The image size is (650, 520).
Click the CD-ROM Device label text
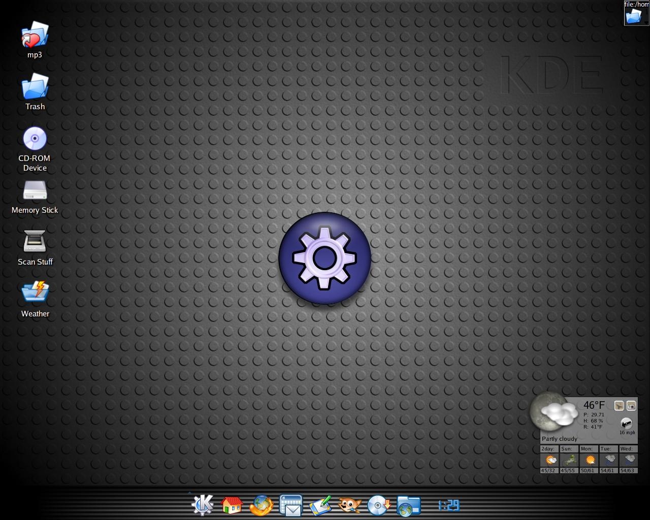click(35, 163)
